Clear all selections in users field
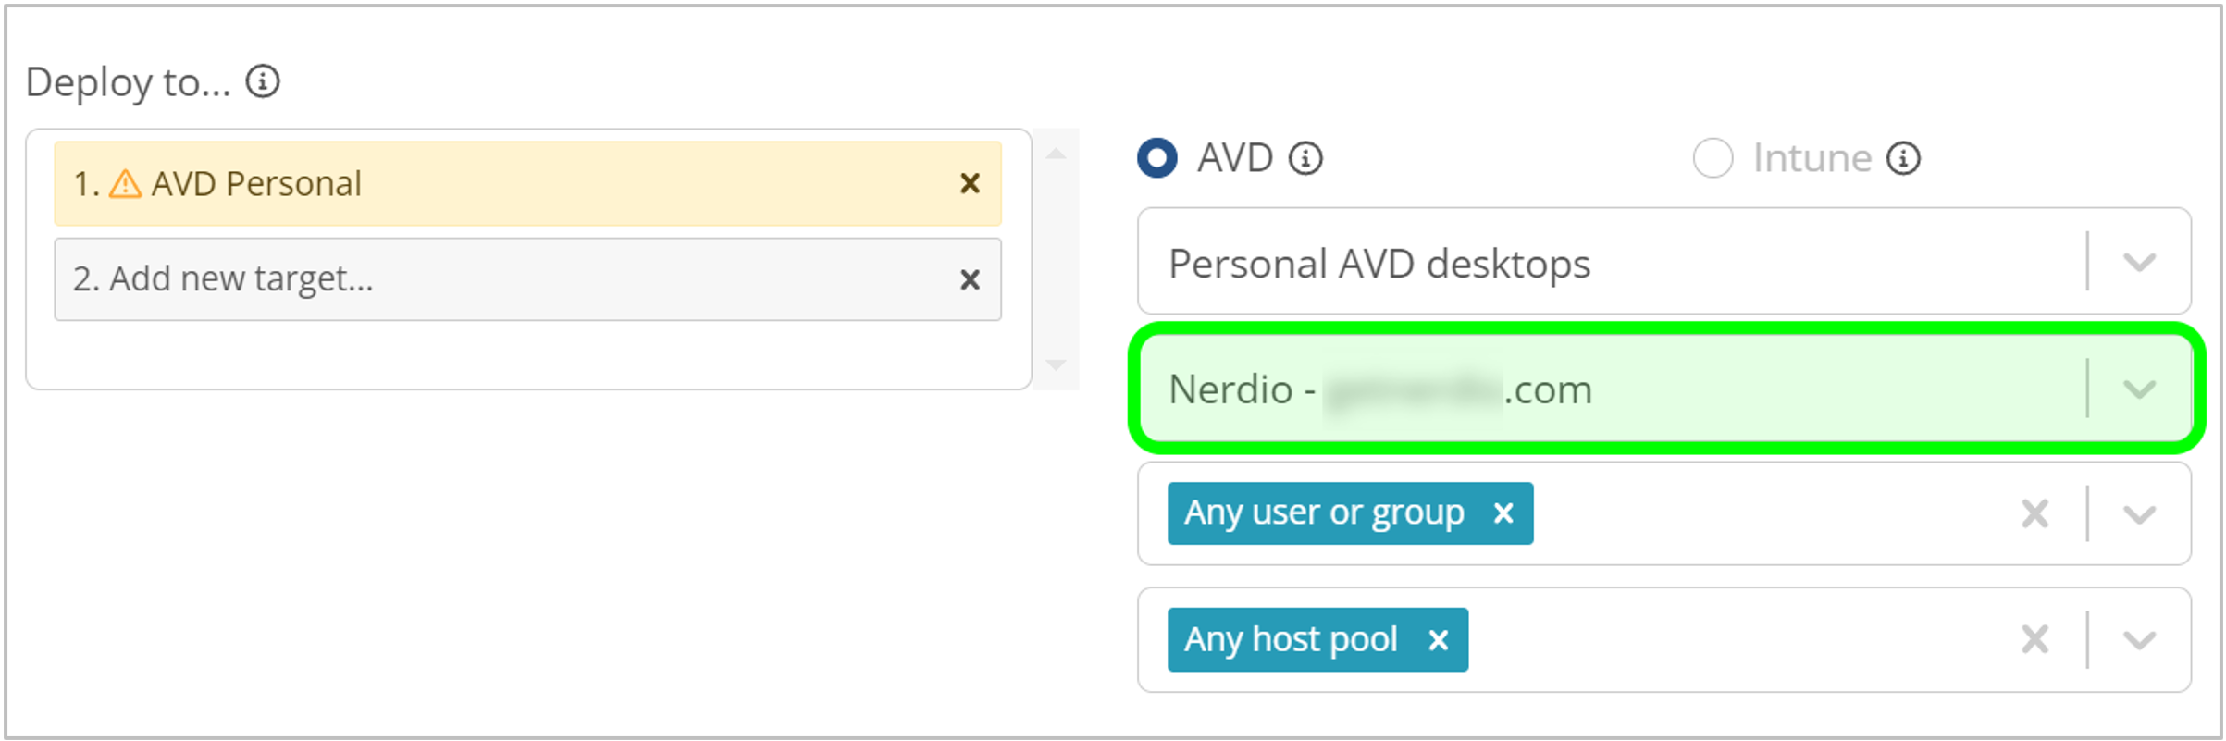2226x741 pixels. (x=2034, y=513)
